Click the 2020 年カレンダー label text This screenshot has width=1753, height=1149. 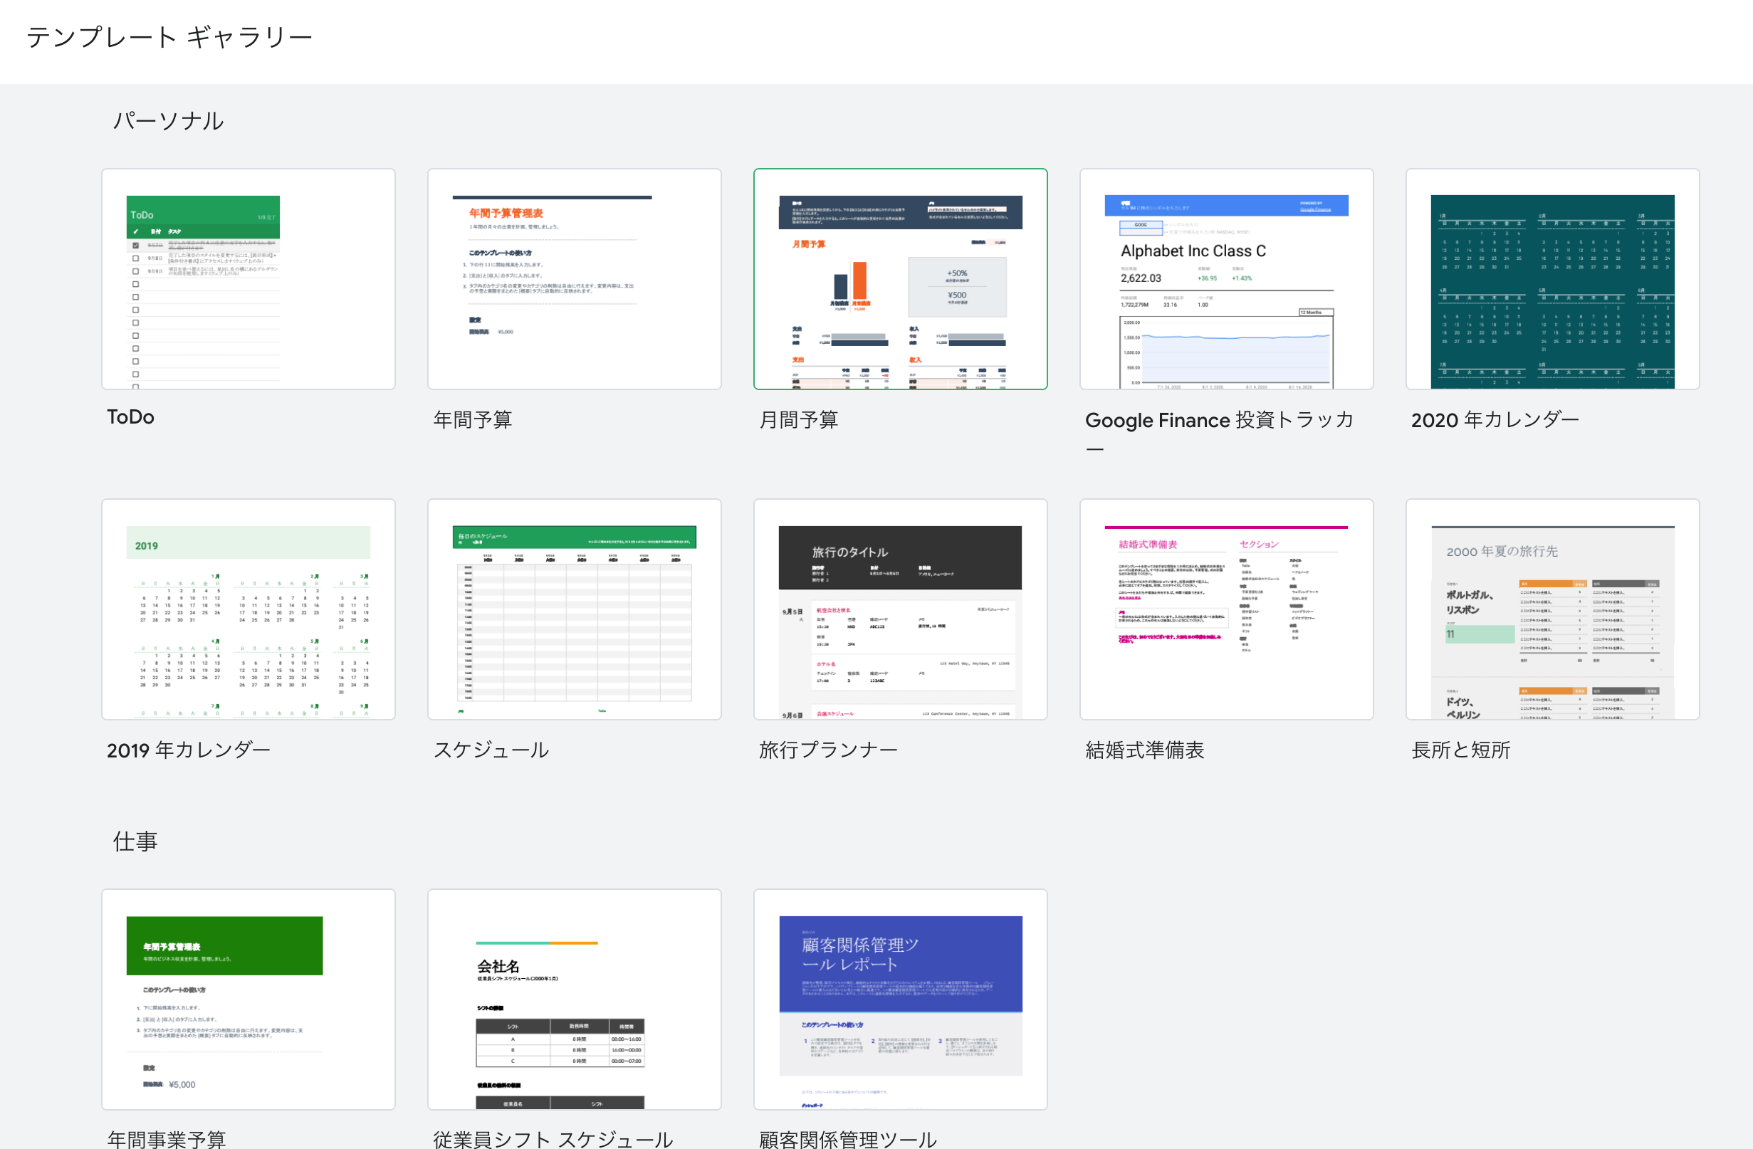1495,420
